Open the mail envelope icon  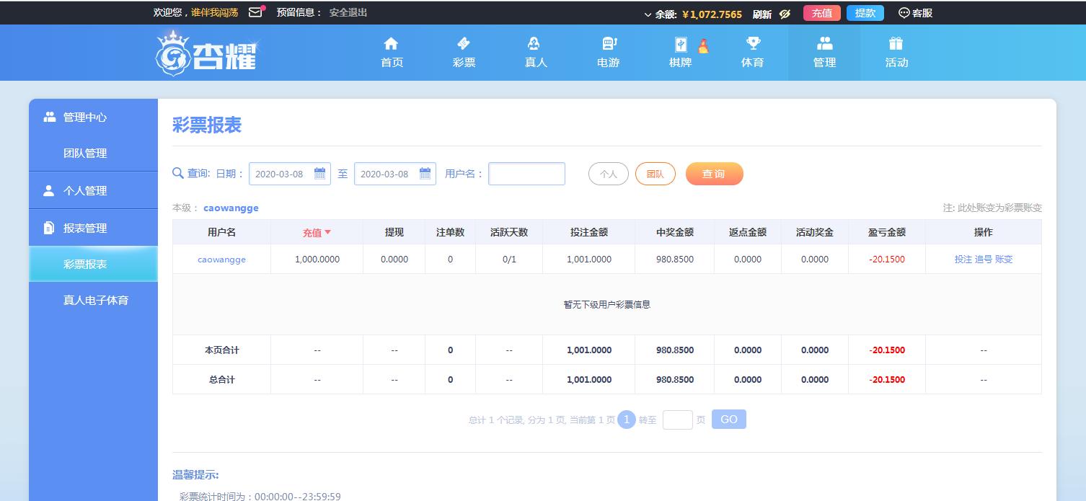(255, 12)
